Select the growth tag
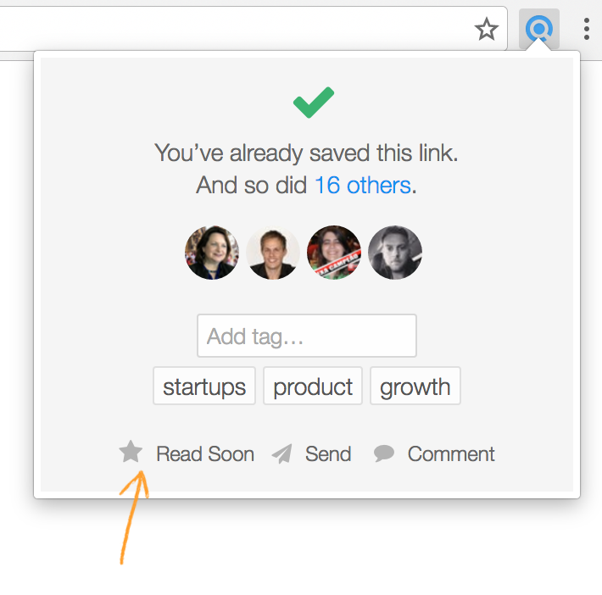This screenshot has height=595, width=602. (415, 386)
